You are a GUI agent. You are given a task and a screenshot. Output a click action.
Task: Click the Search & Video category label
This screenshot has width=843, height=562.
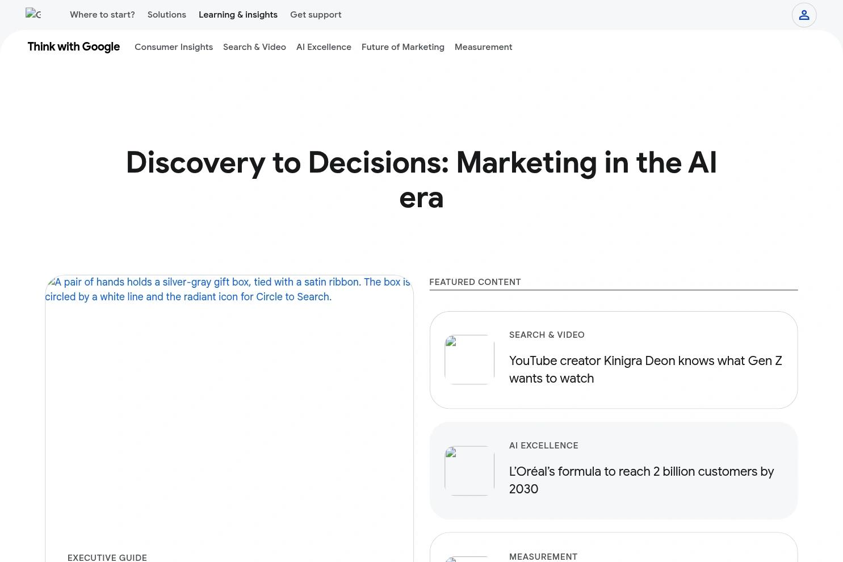tap(547, 335)
